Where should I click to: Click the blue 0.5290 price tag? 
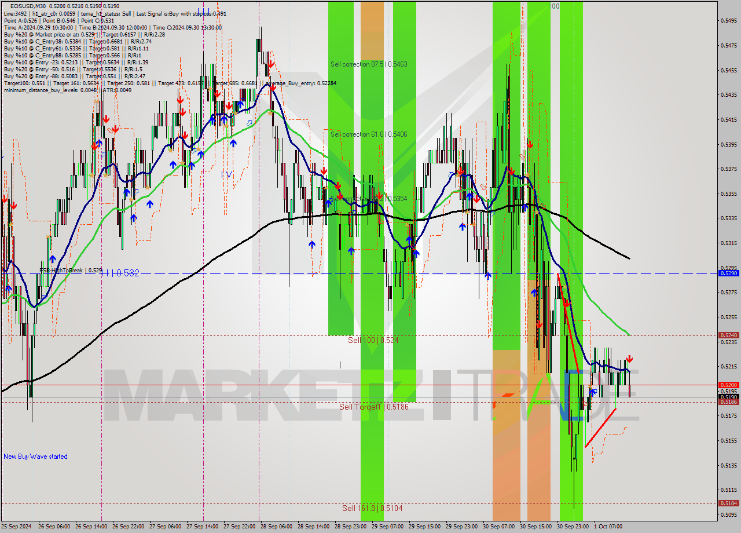(728, 273)
